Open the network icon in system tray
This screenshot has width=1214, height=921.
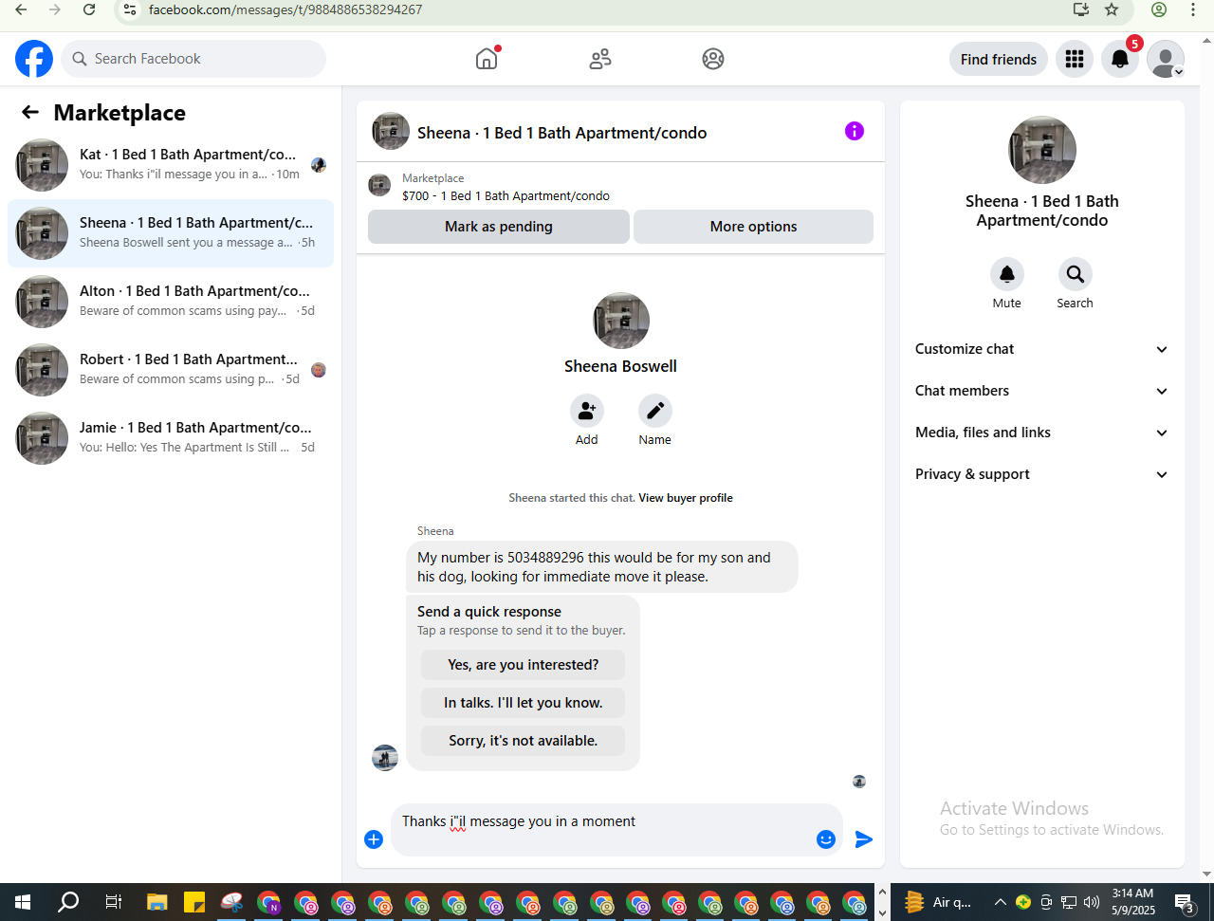(1069, 902)
